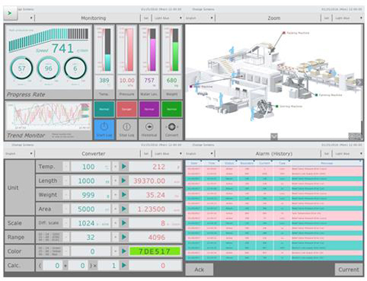
Task: Run the Color conversion play arrow
Action: tap(124, 251)
